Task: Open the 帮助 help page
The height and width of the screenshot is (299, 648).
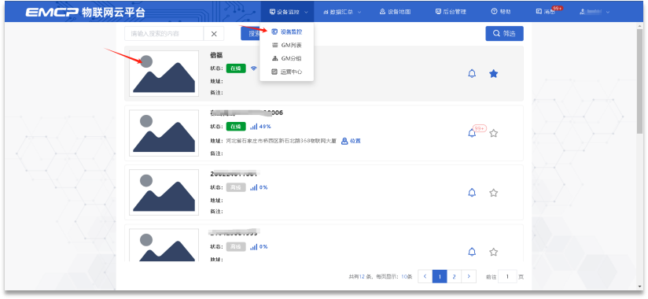Action: click(501, 12)
